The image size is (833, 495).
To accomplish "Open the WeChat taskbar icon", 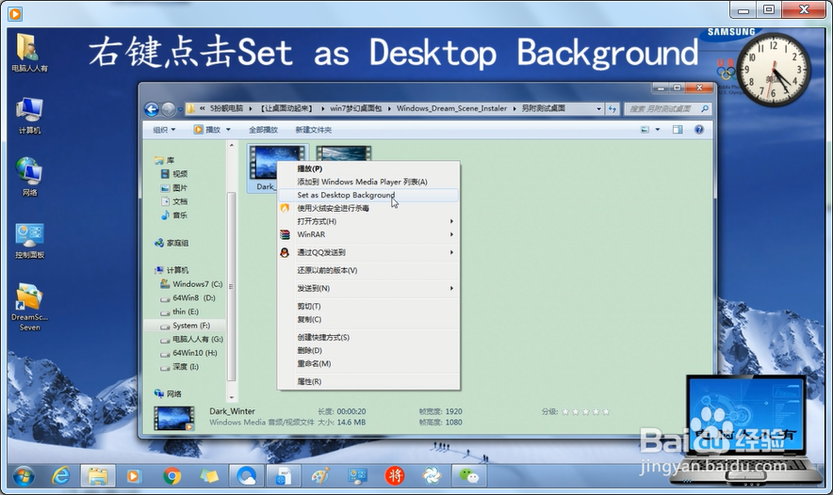I will pos(468,476).
